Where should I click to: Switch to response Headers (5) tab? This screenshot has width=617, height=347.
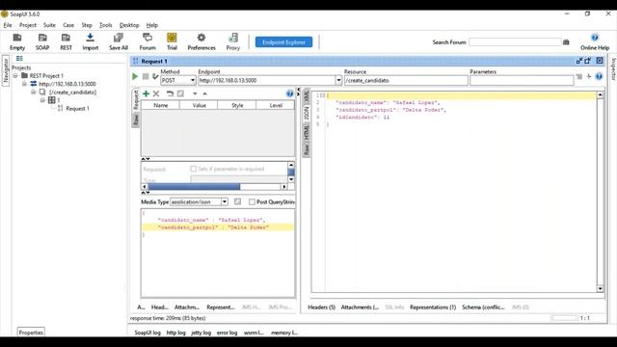point(321,307)
